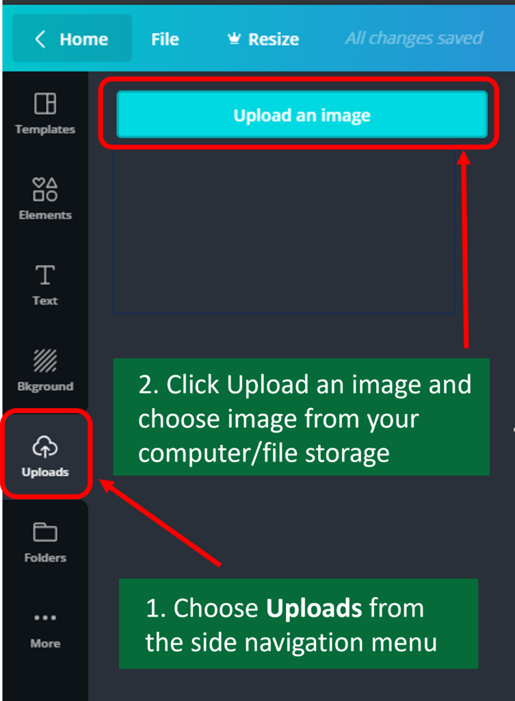The image size is (515, 701).
Task: Click the All changes saved status text
Action: pyautogui.click(x=414, y=38)
